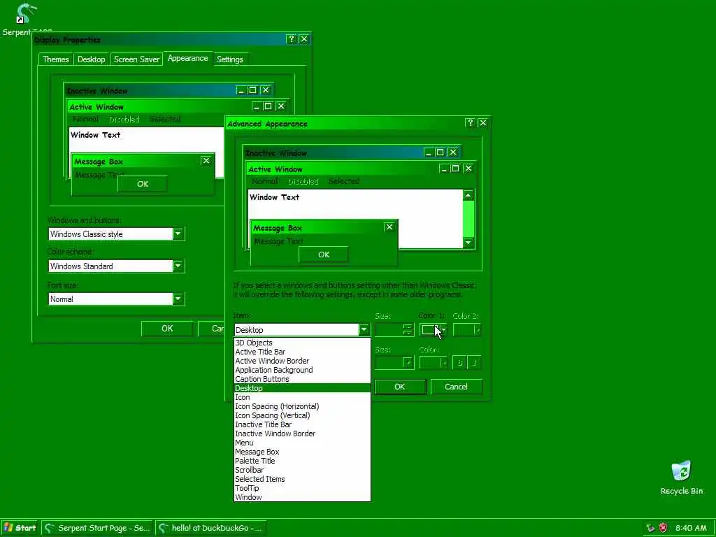Click Selected menu word in Advanced preview
This screenshot has width=716, height=537.
point(344,181)
